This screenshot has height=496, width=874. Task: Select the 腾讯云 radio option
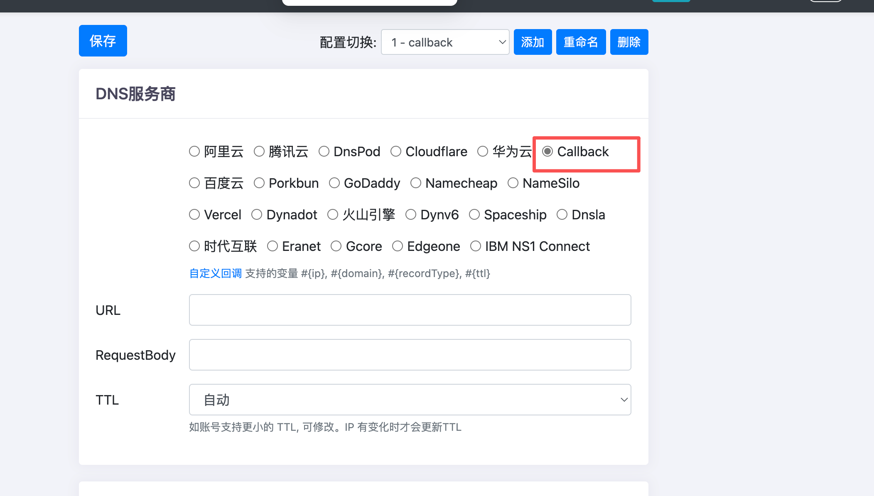[x=259, y=151]
